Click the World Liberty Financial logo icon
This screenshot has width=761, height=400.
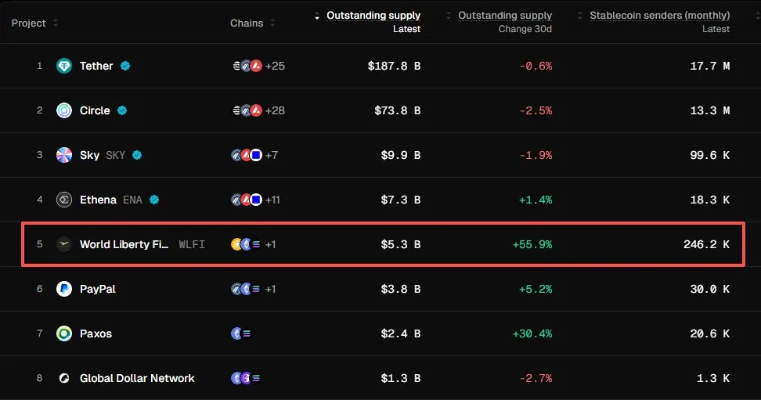64,244
